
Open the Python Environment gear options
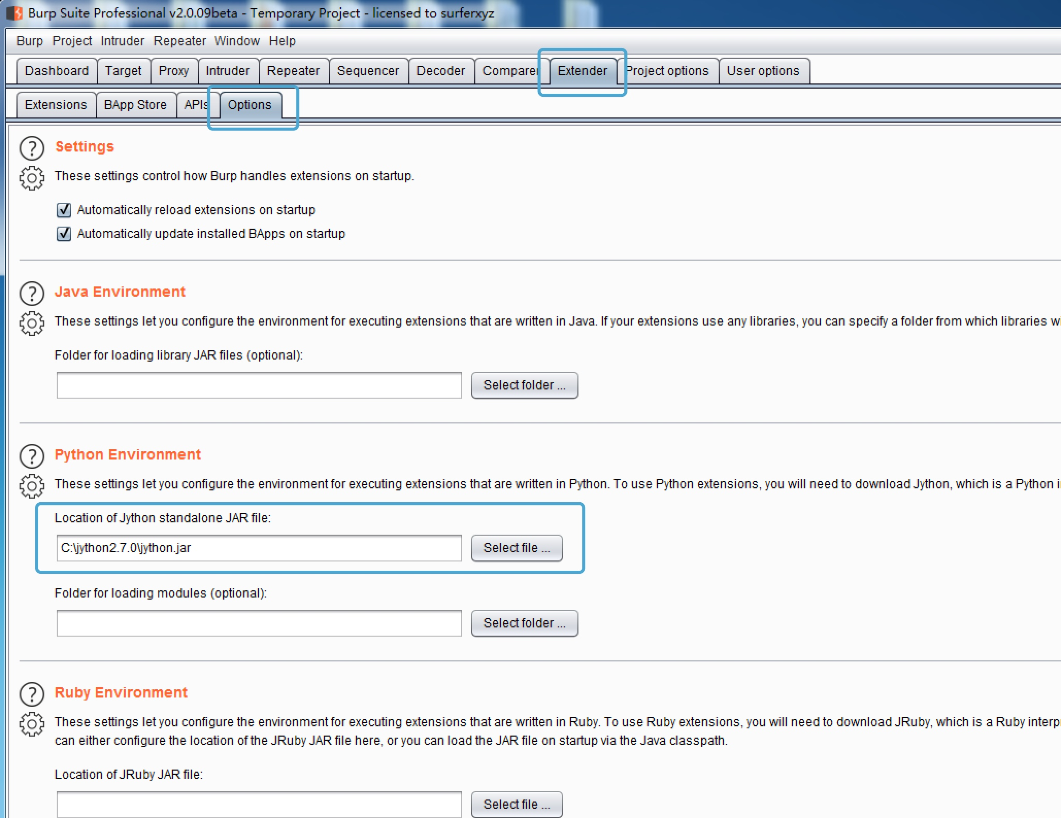[x=32, y=486]
